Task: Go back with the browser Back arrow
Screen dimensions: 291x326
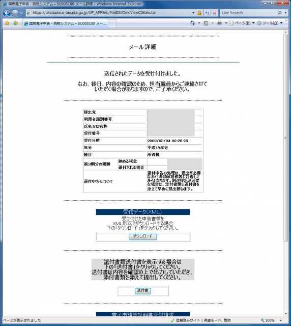Action: 7,13
